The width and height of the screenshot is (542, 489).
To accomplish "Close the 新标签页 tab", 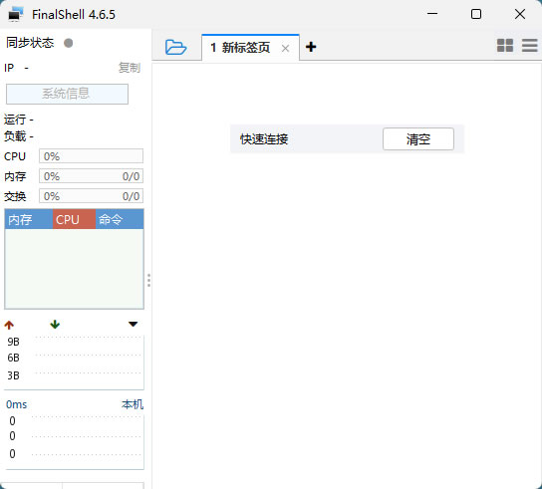I will coord(285,49).
